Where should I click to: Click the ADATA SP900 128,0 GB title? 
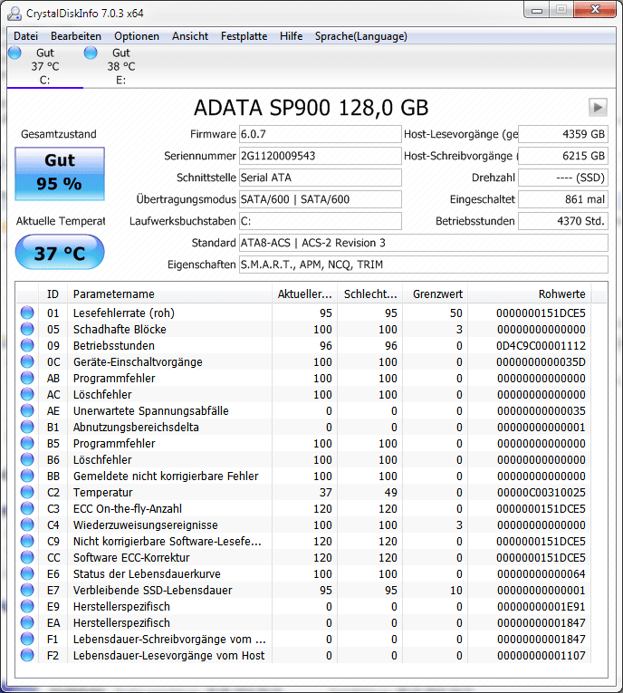pyautogui.click(x=311, y=108)
